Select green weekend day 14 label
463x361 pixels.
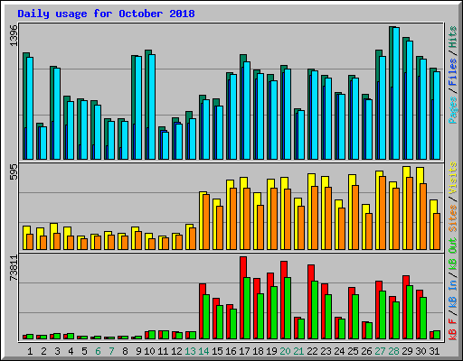[x=203, y=351]
